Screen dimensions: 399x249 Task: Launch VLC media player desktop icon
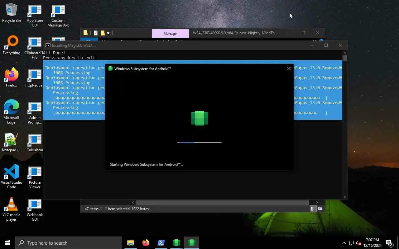point(12,209)
